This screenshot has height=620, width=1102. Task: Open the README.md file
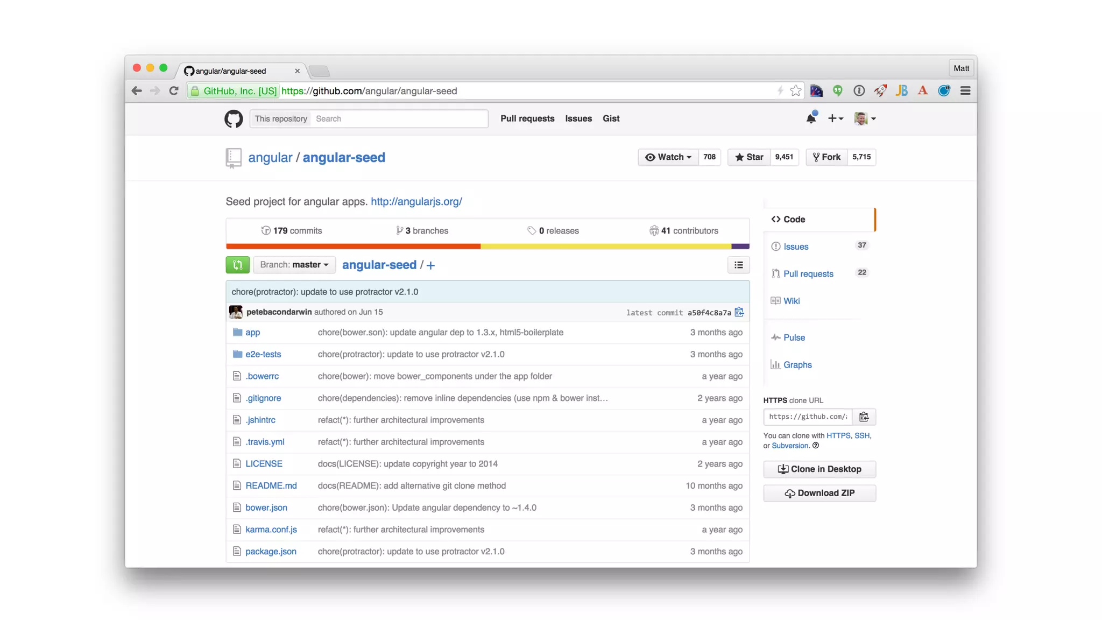(271, 486)
